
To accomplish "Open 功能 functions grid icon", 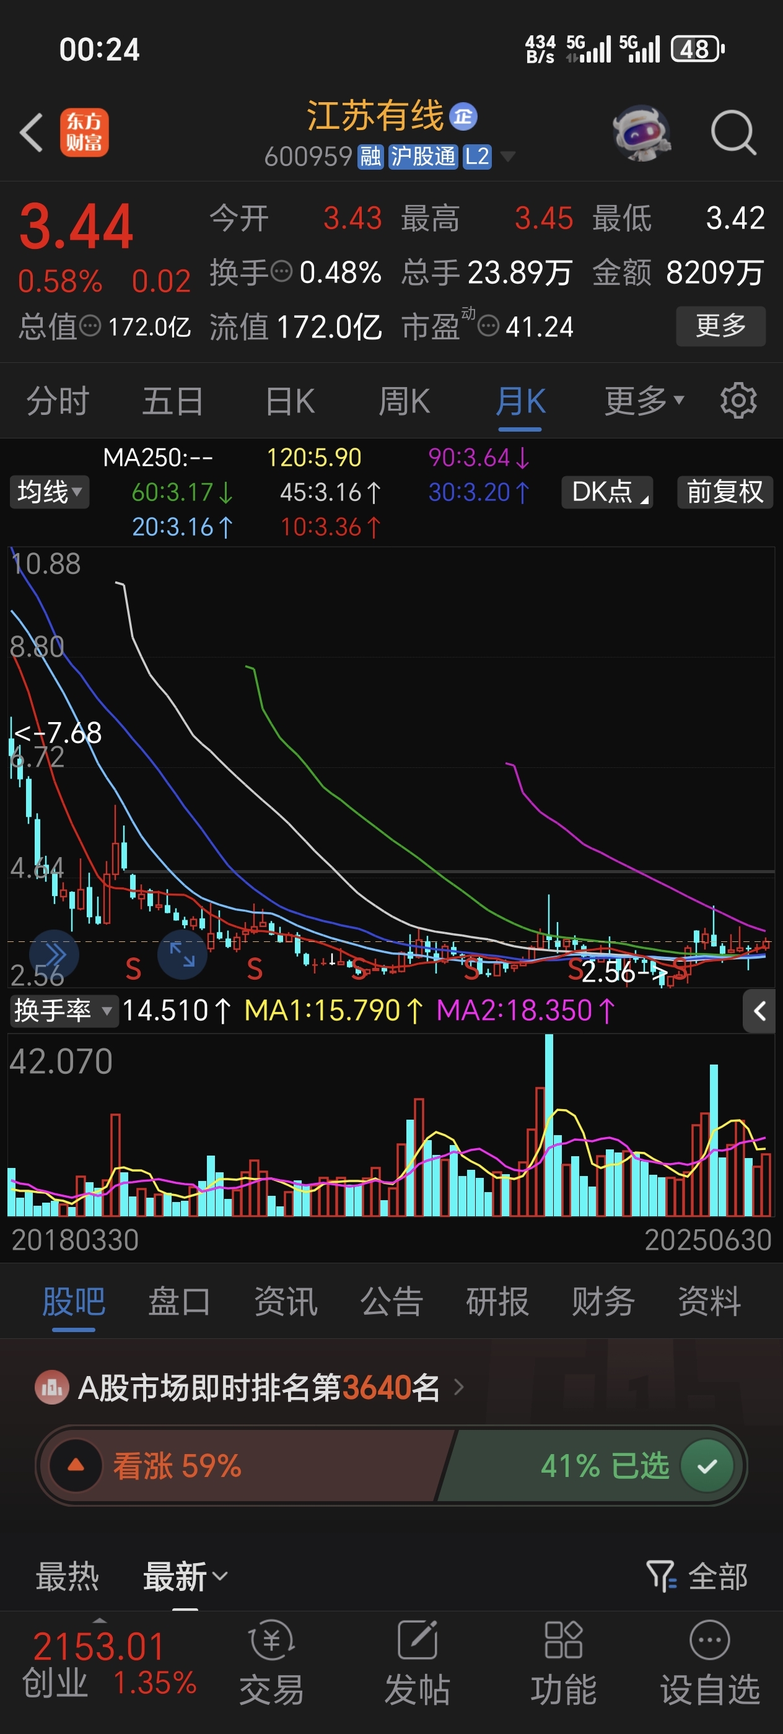I will [564, 1663].
